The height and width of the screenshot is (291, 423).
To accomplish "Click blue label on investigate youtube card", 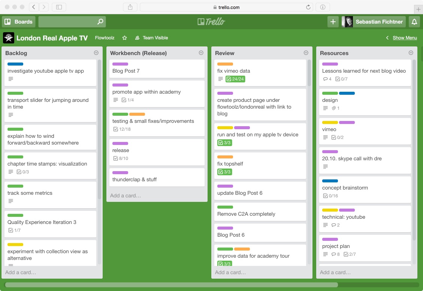I will (x=15, y=64).
